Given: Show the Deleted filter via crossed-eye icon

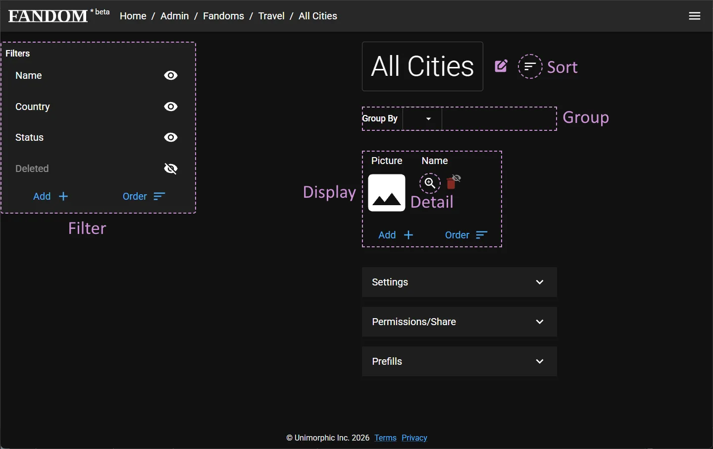Looking at the screenshot, I should pos(171,168).
